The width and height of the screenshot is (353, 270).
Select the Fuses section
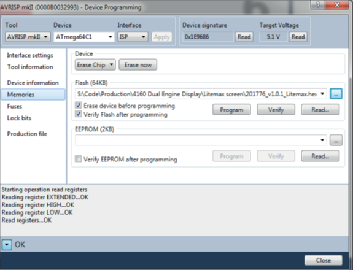15,106
